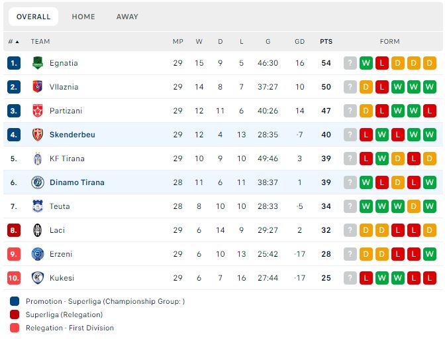Viewport: 445px width, 339px height.
Task: Switch to the Home standings tab
Action: [83, 17]
